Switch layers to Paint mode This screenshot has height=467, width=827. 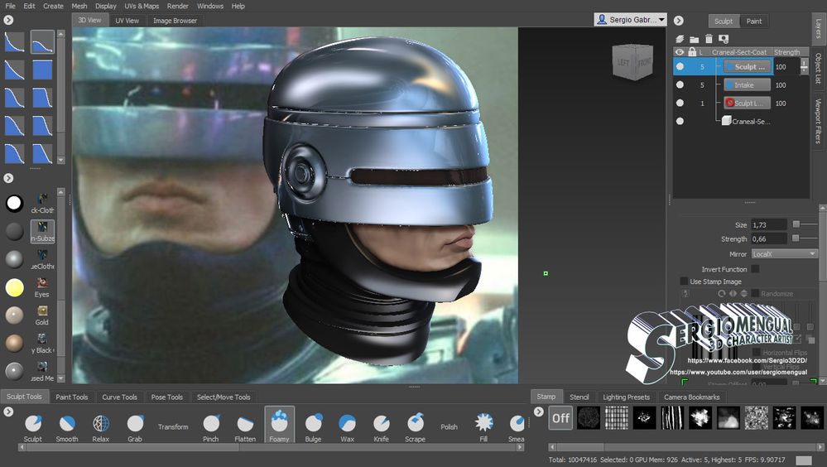point(753,21)
